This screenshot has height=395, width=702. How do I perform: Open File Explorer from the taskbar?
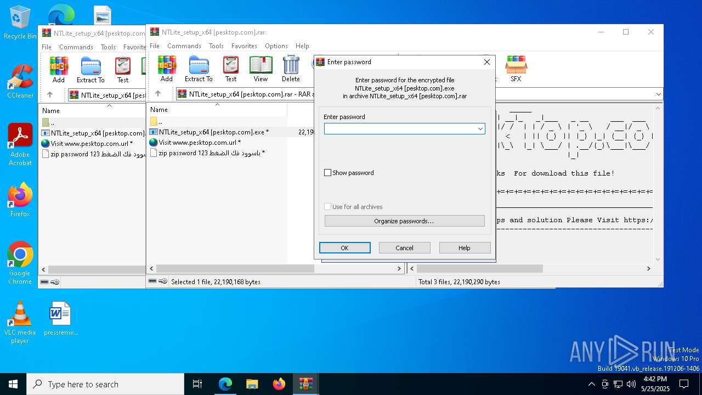pos(252,384)
